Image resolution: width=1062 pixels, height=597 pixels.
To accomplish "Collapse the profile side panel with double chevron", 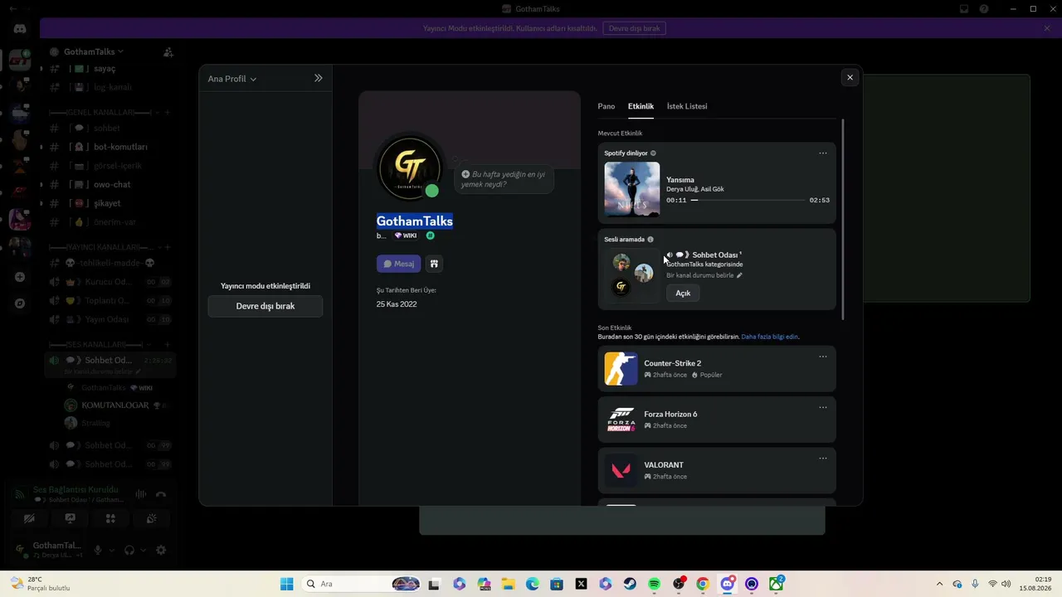I will pos(318,78).
